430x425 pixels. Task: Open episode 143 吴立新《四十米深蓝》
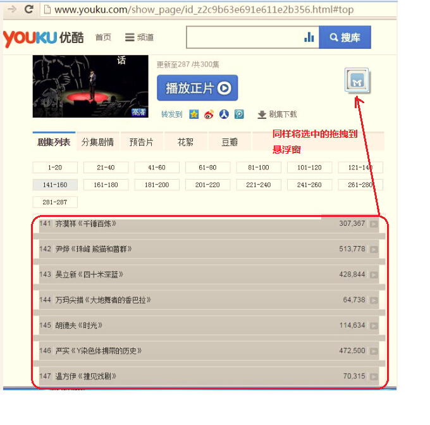tap(89, 274)
